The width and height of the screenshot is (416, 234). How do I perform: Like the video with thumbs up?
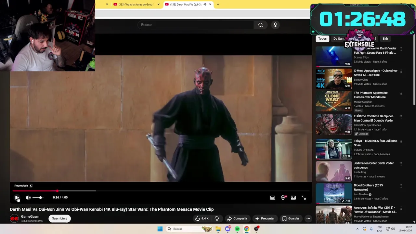click(202, 218)
